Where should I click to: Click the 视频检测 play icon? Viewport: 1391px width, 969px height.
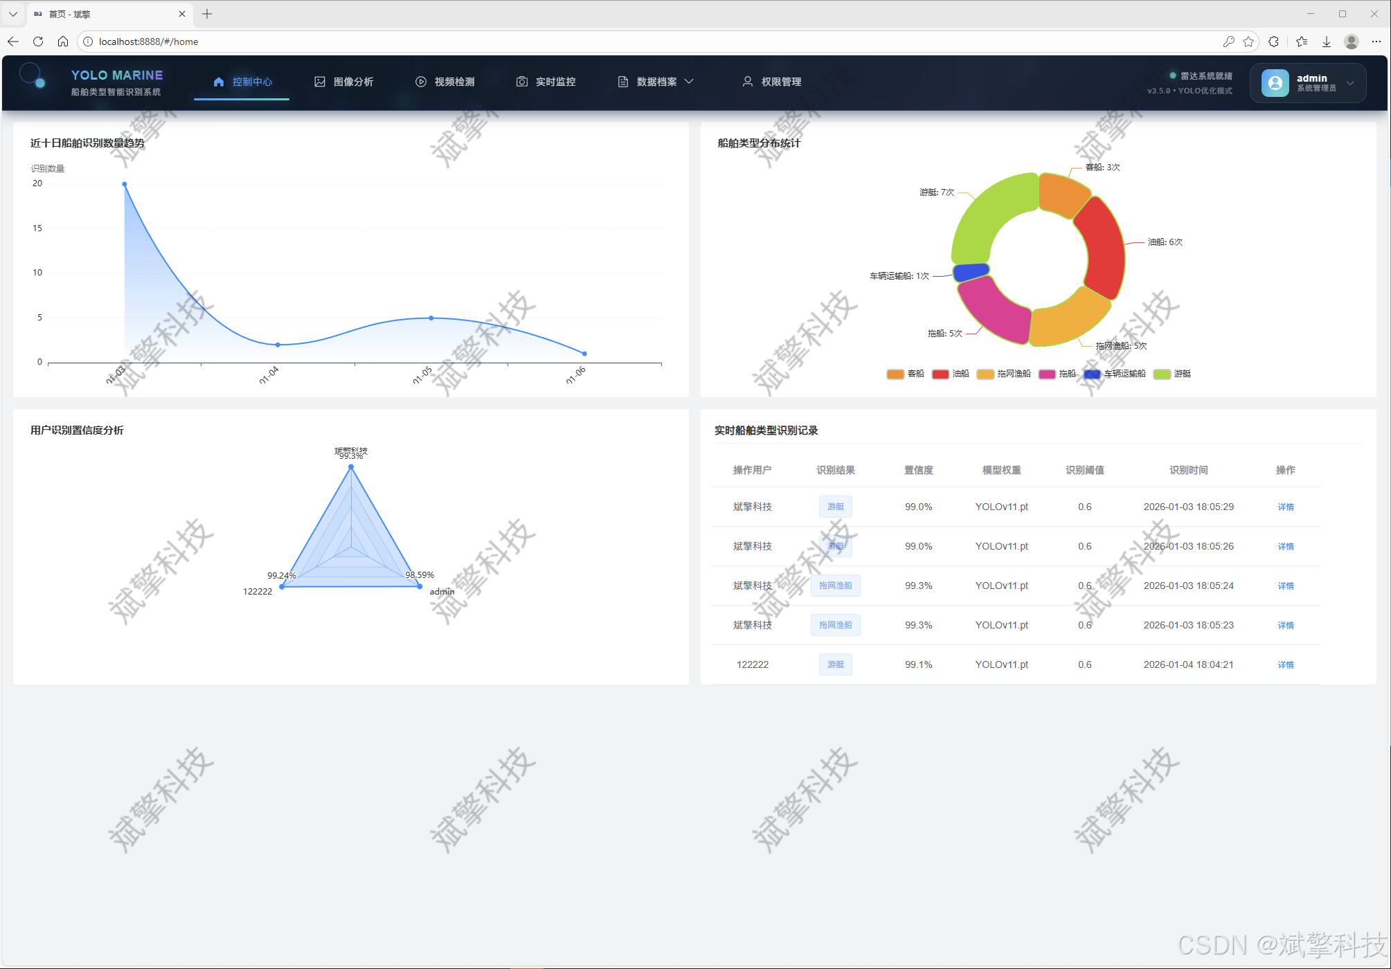click(x=421, y=82)
